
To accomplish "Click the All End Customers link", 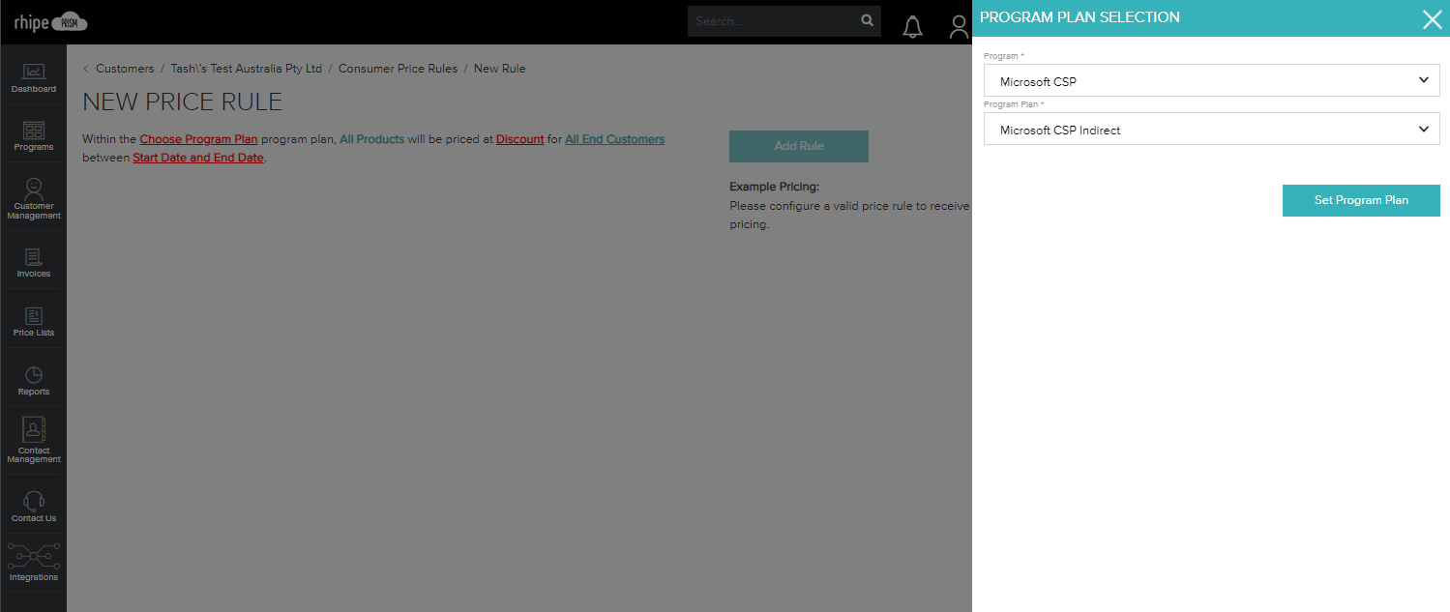I will coord(615,139).
